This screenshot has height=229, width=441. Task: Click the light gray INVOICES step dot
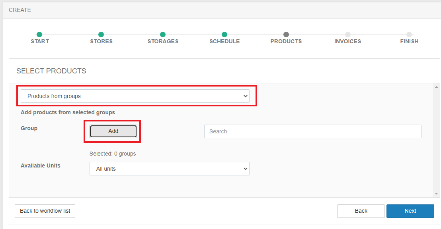point(348,35)
